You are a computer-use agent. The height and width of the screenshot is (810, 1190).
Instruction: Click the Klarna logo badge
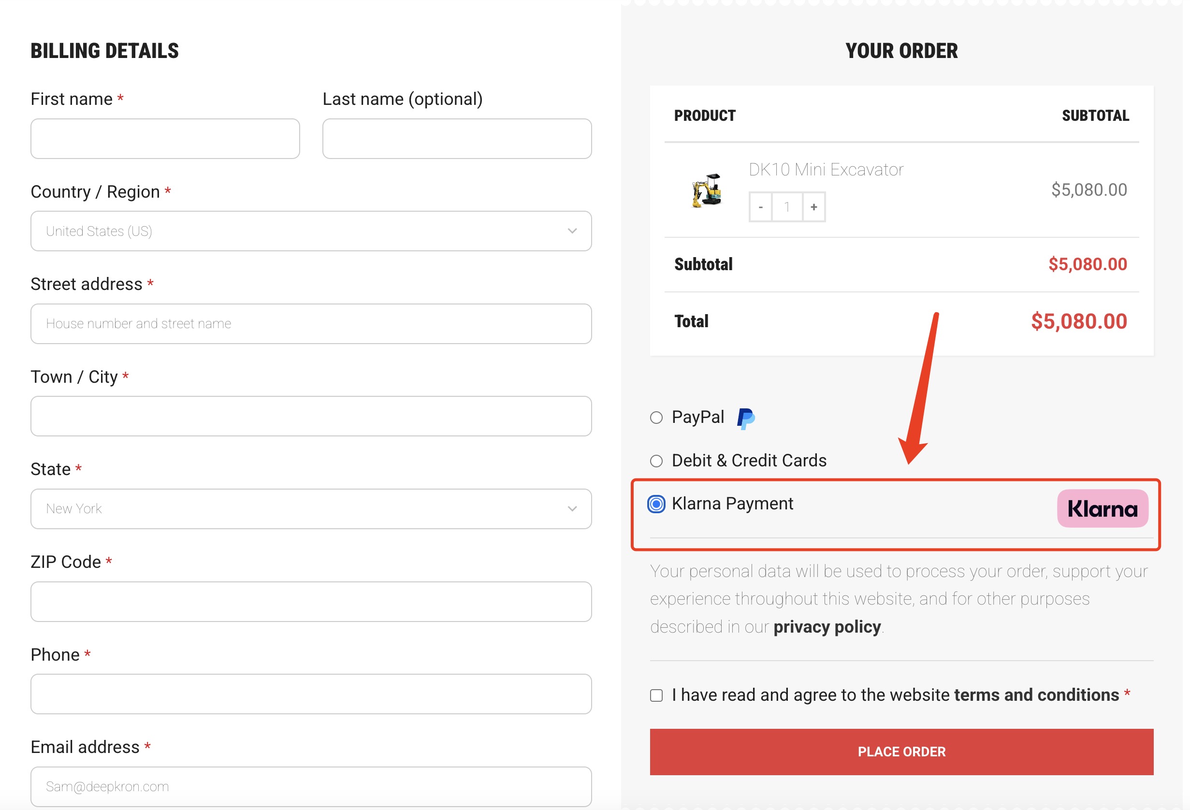1102,508
